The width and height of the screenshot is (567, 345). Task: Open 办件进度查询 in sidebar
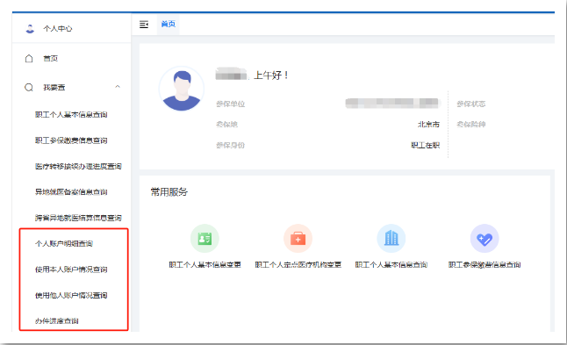57,320
